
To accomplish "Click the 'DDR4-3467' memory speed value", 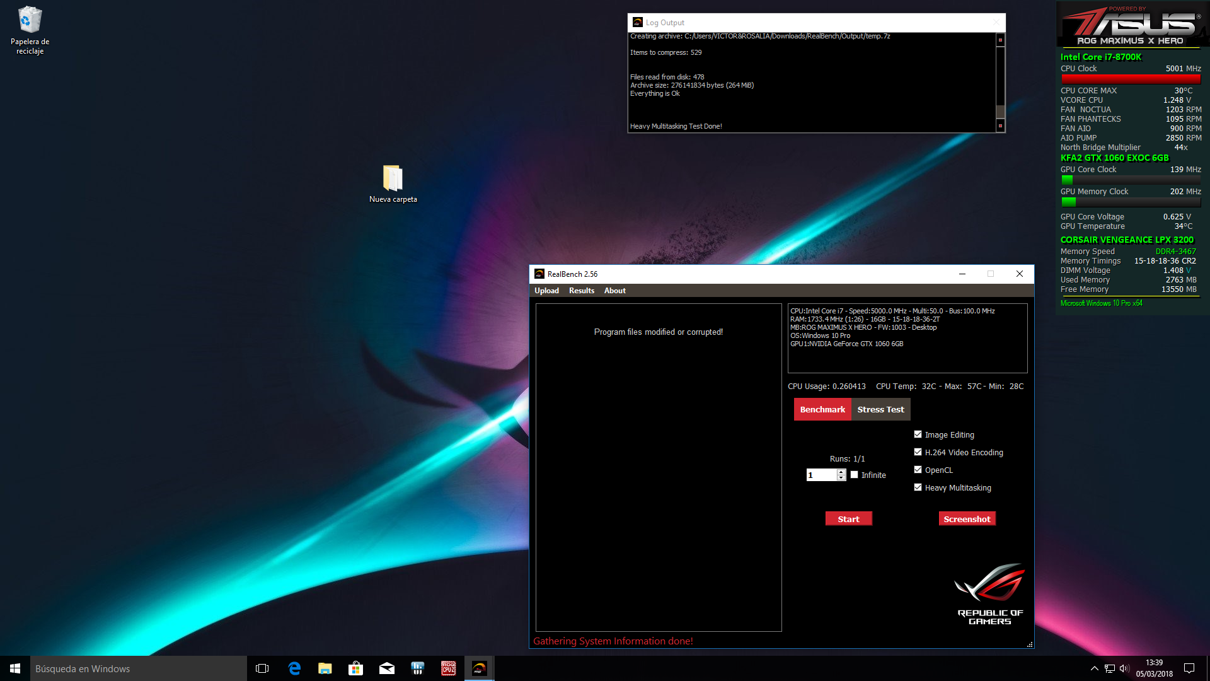I will click(x=1175, y=251).
